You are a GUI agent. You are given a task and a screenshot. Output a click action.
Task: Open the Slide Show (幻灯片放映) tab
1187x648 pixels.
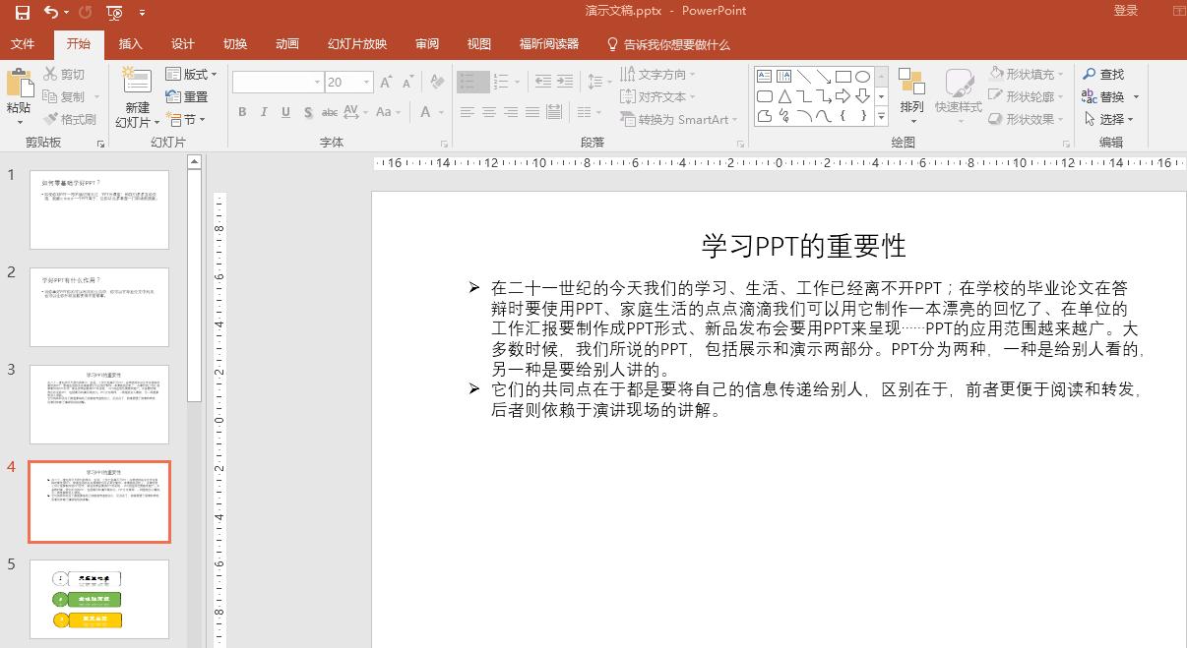[356, 43]
